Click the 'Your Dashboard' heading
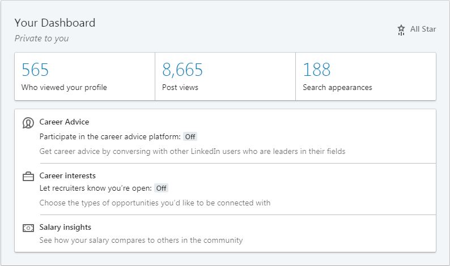Screen dimensions: 450x266 tap(55, 23)
